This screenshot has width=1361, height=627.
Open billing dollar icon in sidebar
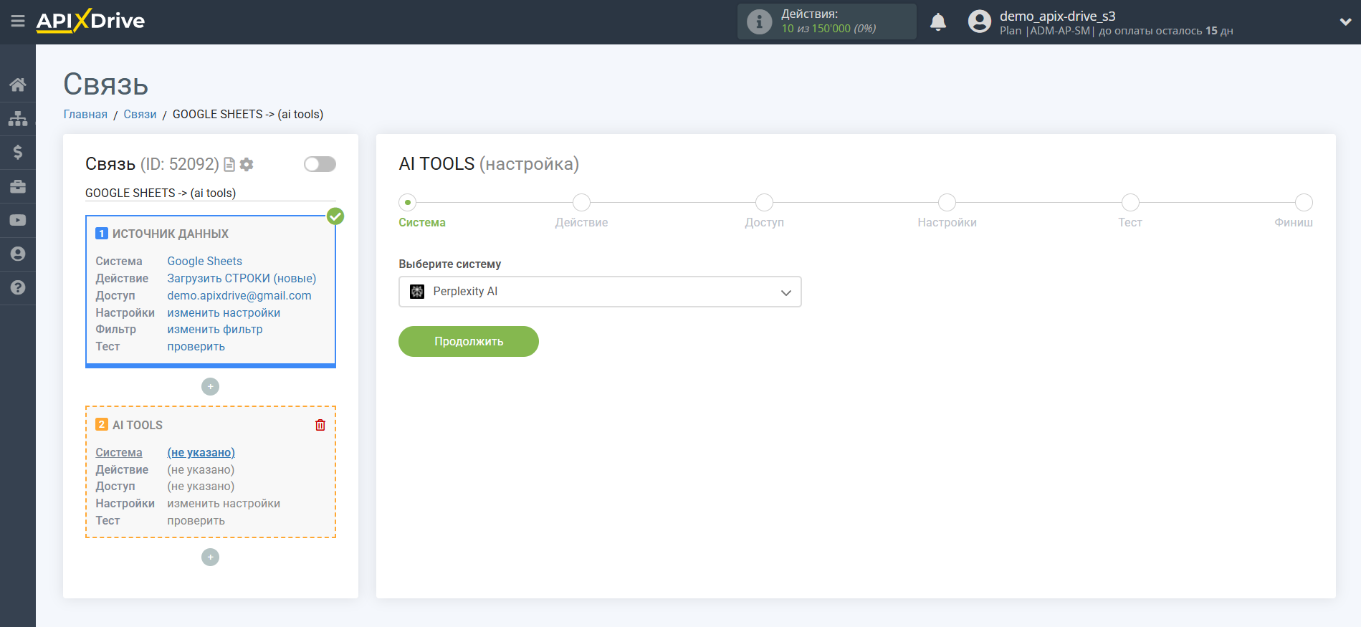[x=18, y=152]
